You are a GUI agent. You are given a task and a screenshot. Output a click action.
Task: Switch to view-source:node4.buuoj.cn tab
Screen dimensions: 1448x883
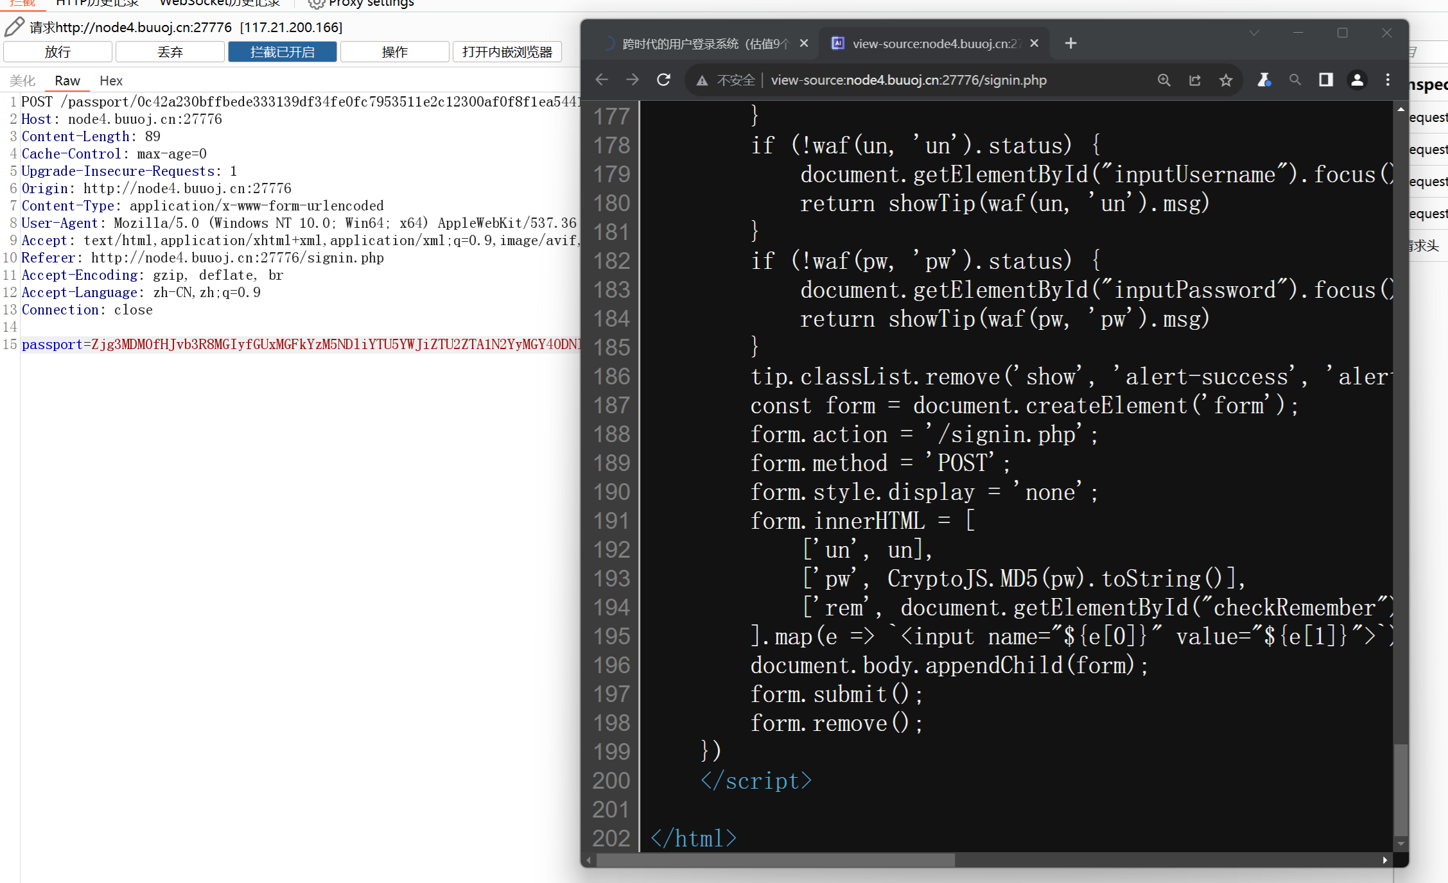click(935, 44)
